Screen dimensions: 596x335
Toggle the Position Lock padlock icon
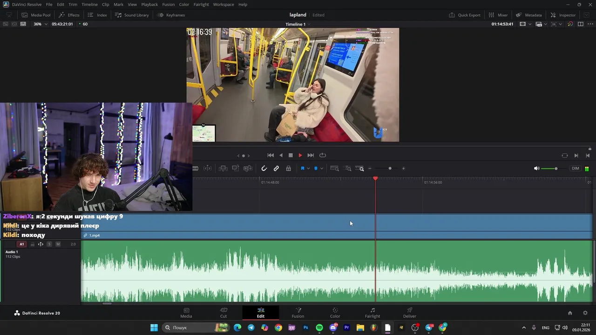(x=288, y=168)
